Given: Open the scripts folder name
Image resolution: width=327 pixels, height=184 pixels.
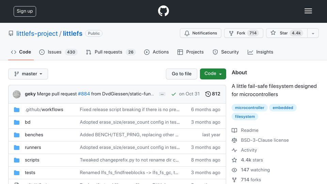Looking at the screenshot, I should tap(32, 160).
